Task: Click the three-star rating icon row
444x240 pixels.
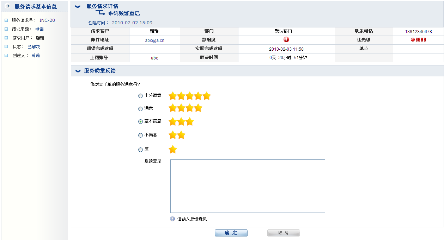Action: coord(181,122)
